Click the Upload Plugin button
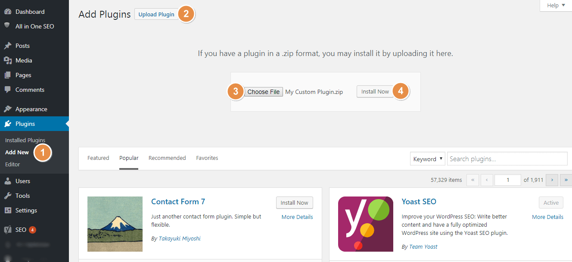Image resolution: width=572 pixels, height=262 pixels. pos(156,14)
